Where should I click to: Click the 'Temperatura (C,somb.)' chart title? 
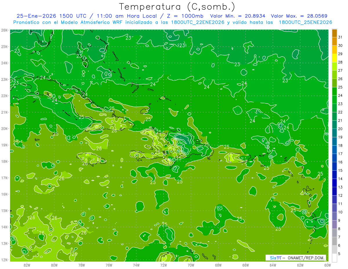point(177,7)
